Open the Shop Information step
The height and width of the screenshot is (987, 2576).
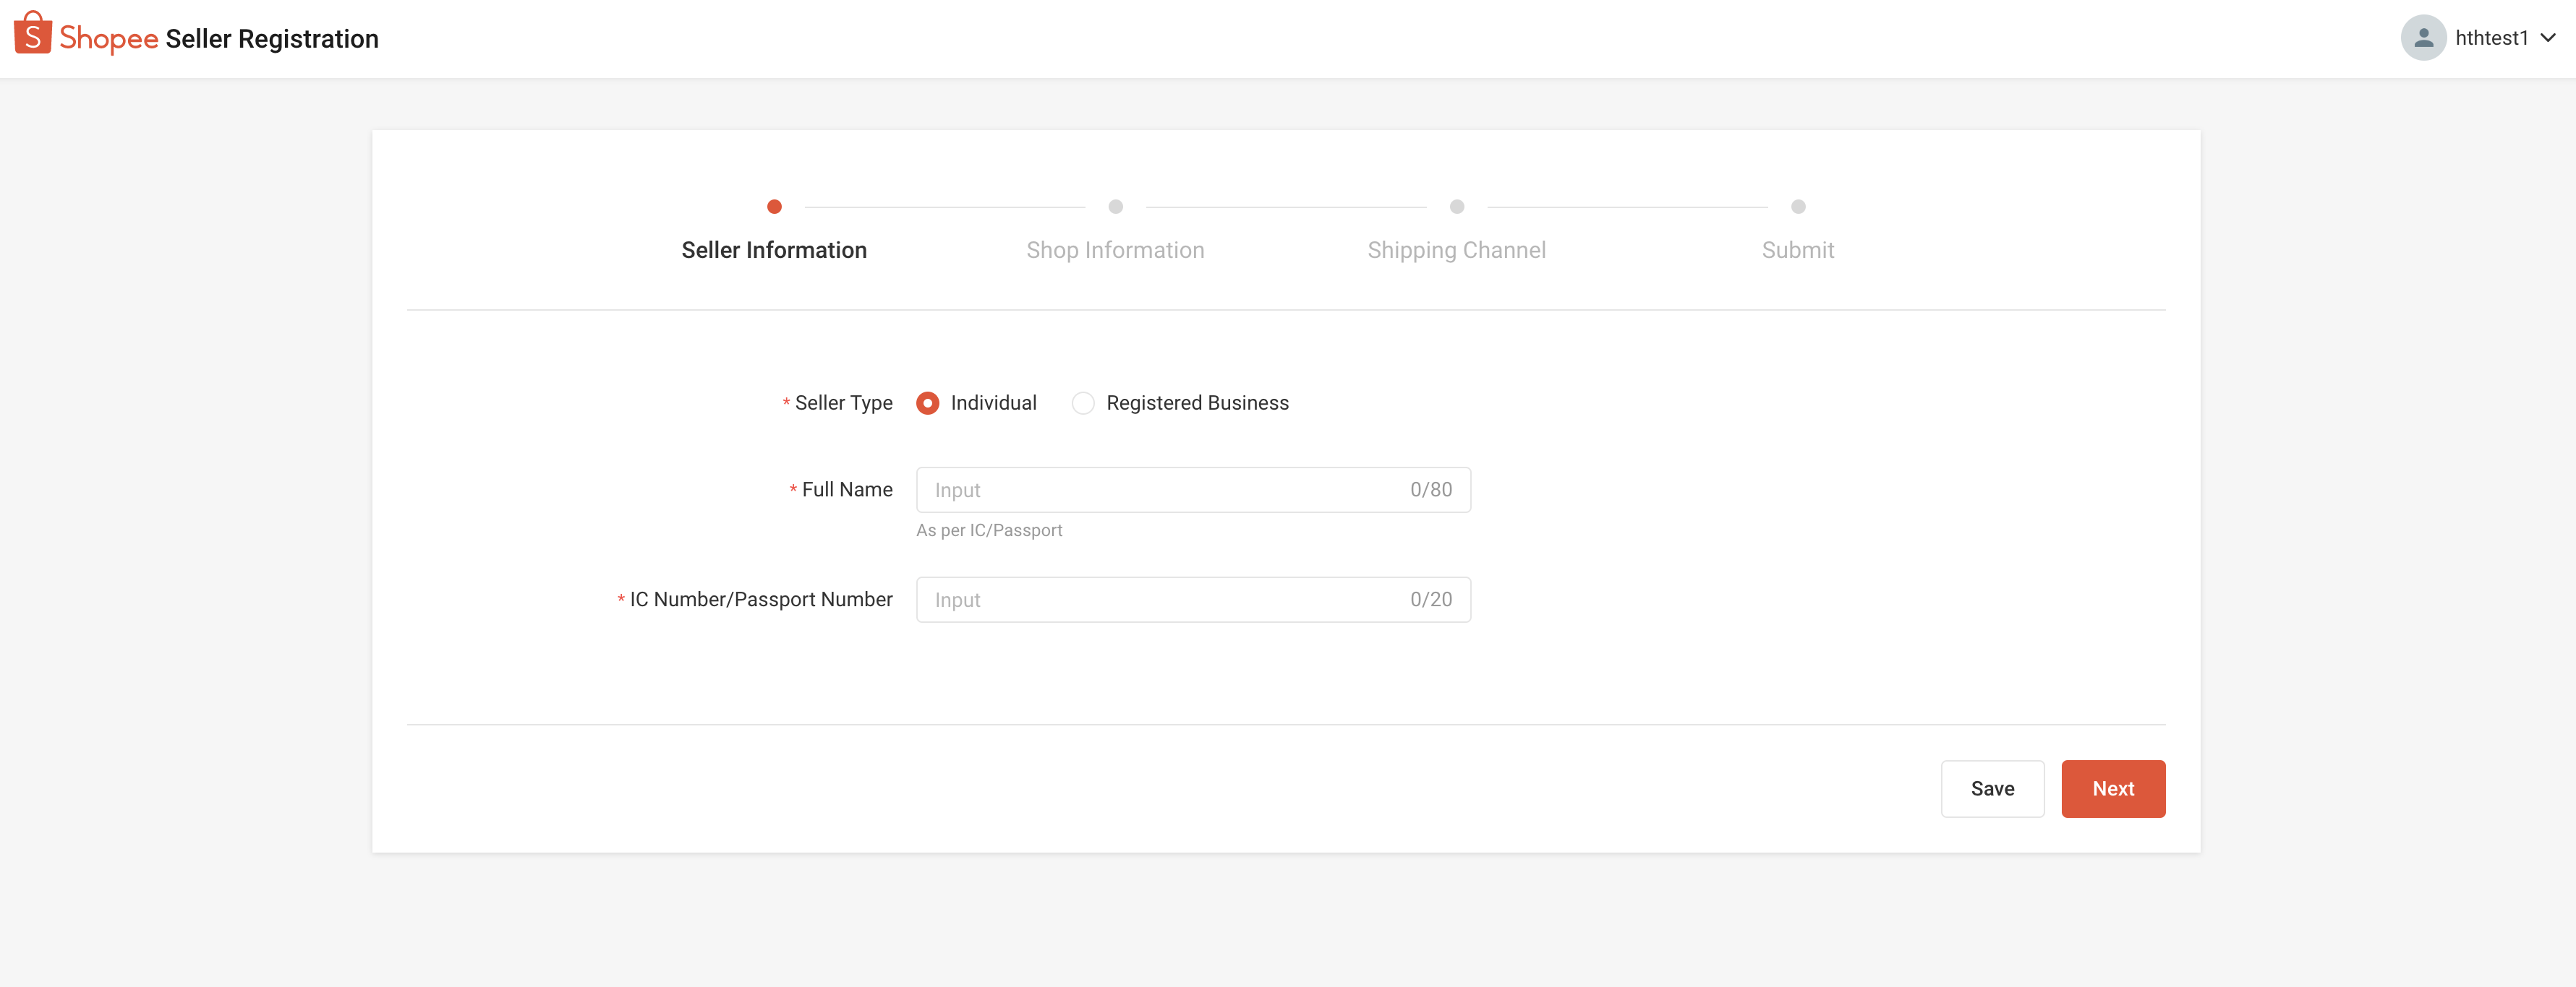[1115, 250]
